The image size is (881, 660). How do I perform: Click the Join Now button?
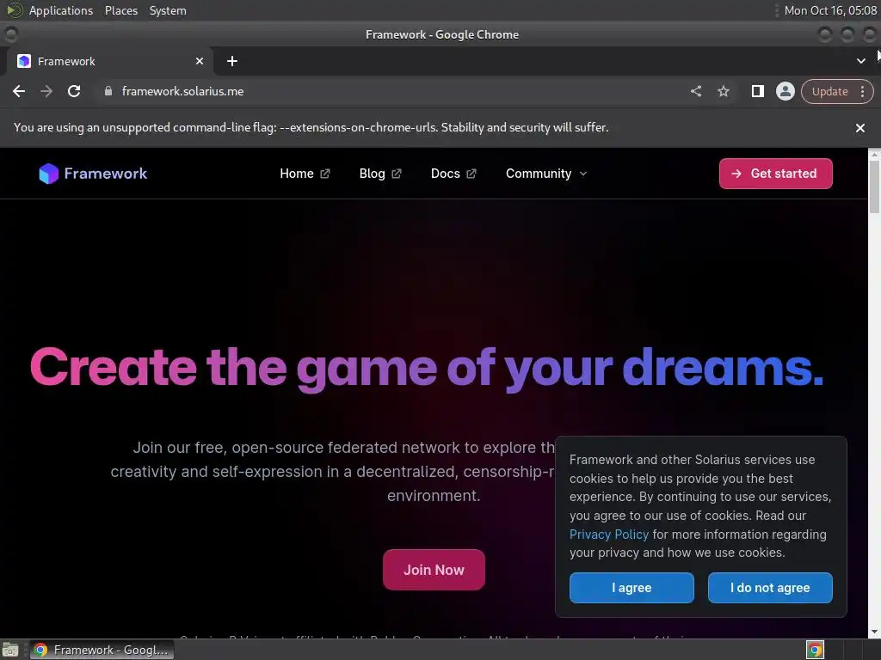click(434, 570)
